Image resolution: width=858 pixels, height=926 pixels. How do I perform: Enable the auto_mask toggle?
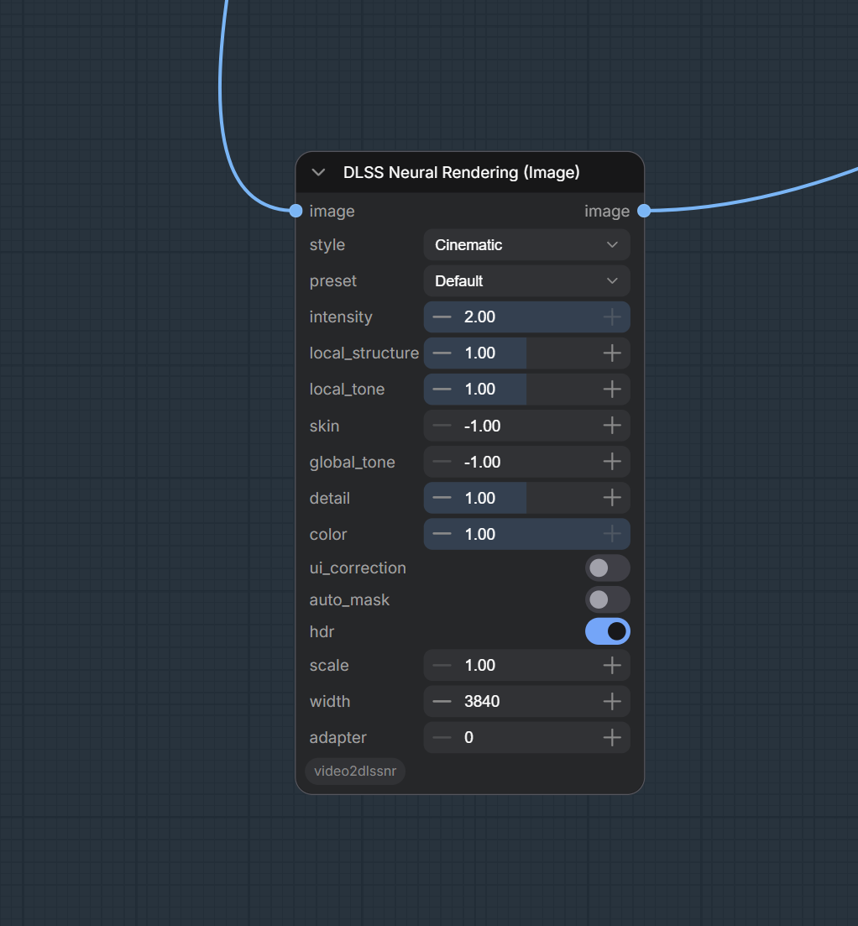point(608,600)
